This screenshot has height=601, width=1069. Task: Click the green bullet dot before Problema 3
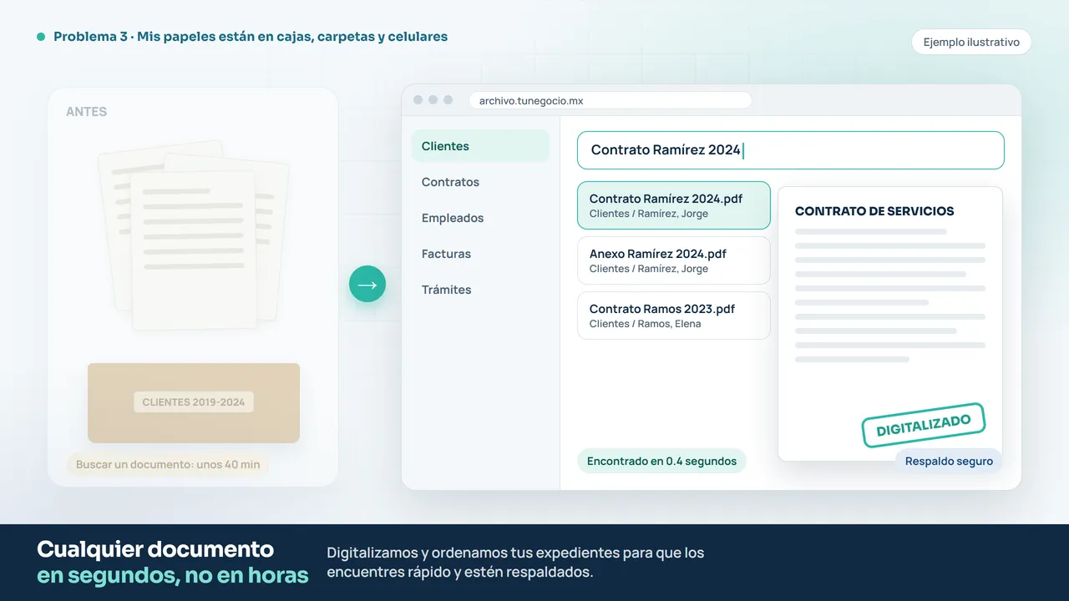click(x=41, y=37)
